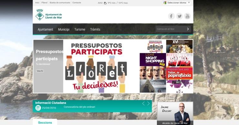
Task: Select the XVI Jornades Gastronòmiques thumbnail
Action: 179,46
